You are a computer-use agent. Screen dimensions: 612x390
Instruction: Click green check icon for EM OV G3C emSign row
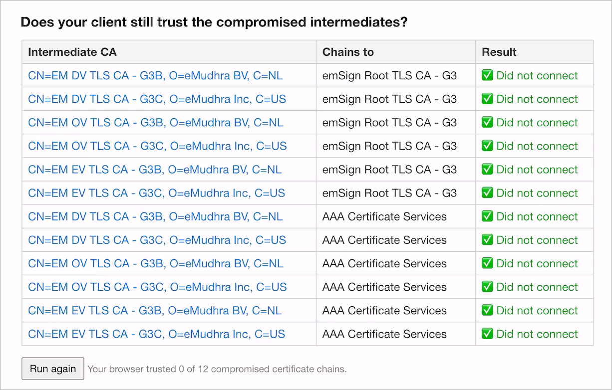coord(487,146)
